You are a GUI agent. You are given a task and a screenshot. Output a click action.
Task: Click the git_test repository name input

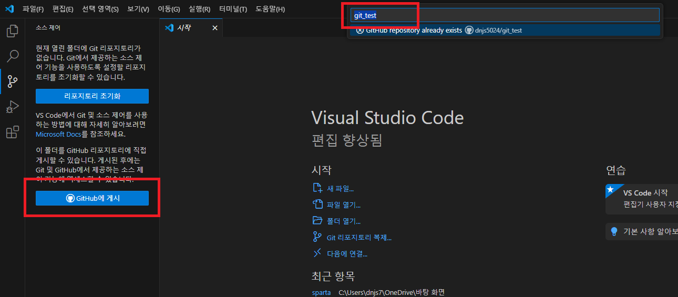(505, 15)
